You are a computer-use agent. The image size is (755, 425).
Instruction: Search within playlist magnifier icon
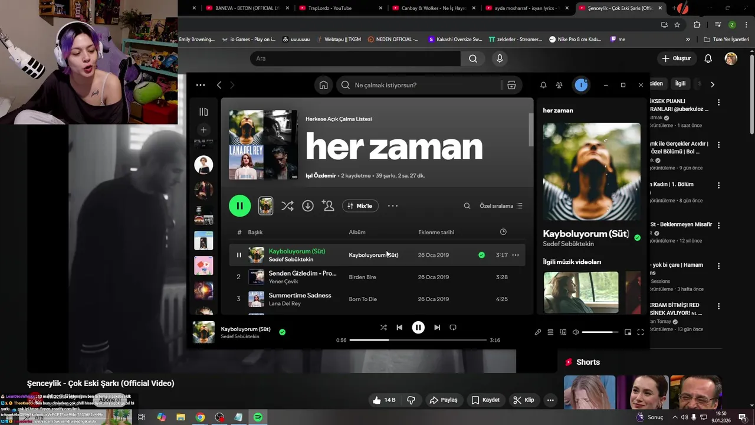[x=467, y=206]
